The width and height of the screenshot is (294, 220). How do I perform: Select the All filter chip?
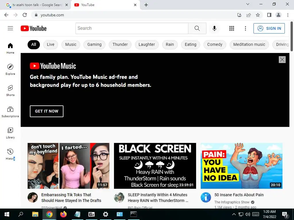click(x=34, y=44)
